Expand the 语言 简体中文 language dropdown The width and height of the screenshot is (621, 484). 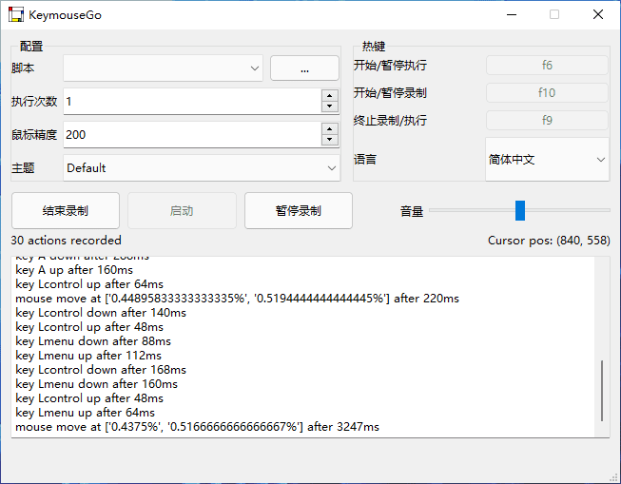pos(547,160)
